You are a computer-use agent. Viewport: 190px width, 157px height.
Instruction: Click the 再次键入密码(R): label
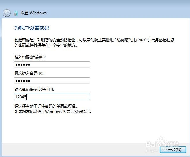click(x=29, y=73)
